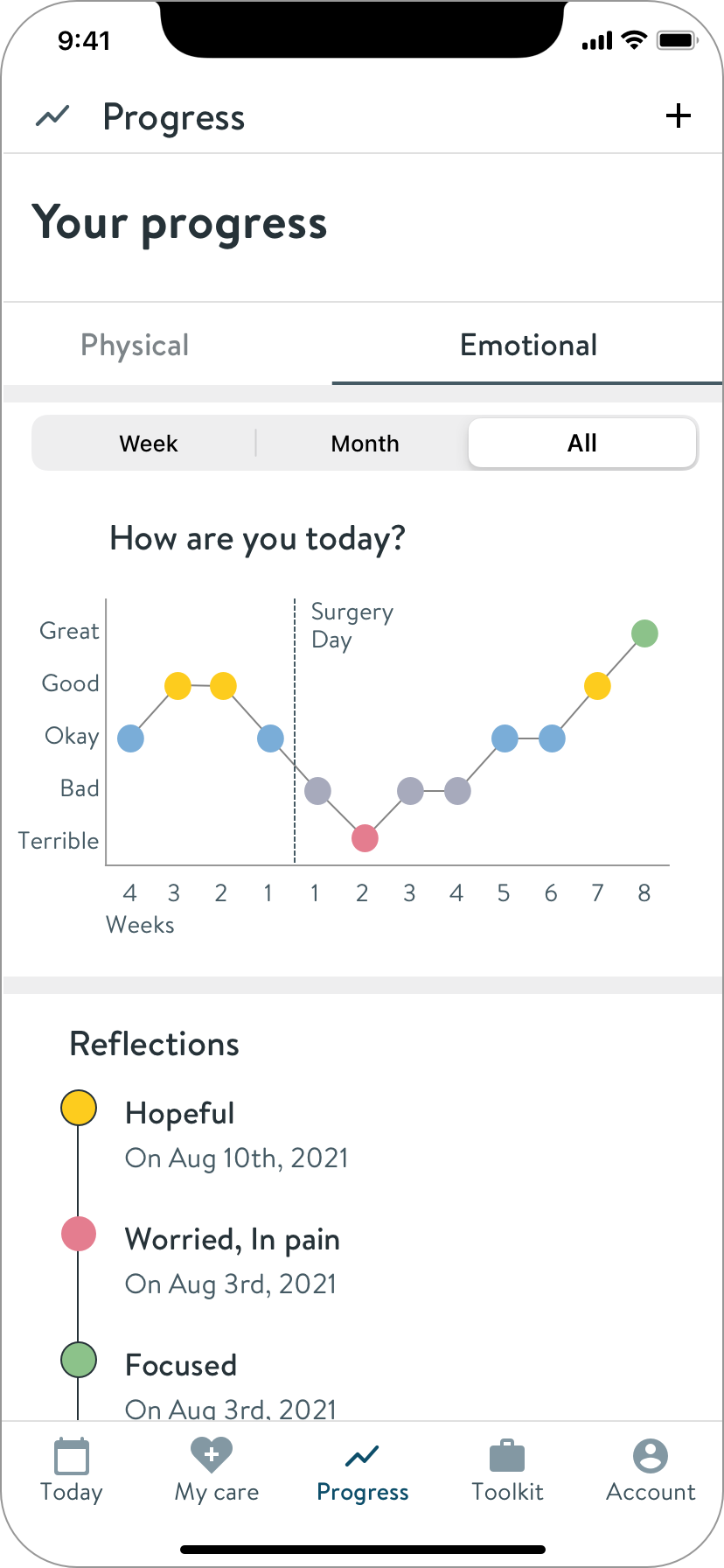
Task: Tap the plus icon to add entry
Action: [x=679, y=115]
